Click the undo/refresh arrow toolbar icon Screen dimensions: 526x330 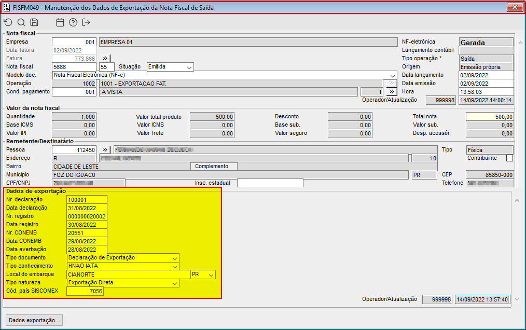tap(8, 22)
